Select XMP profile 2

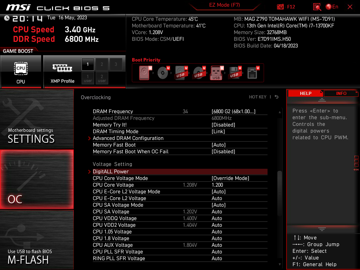point(102,64)
